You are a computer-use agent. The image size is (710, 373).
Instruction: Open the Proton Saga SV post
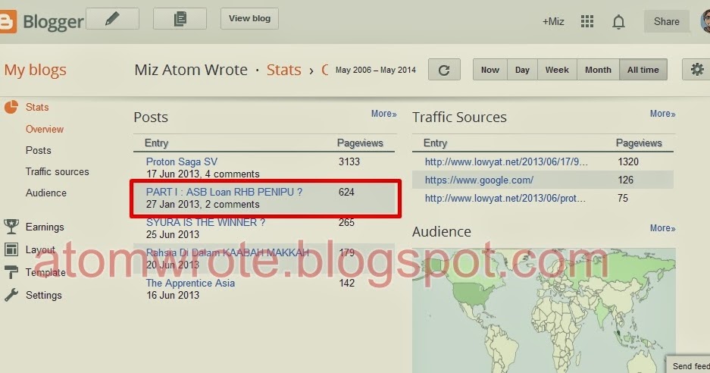[x=182, y=161]
